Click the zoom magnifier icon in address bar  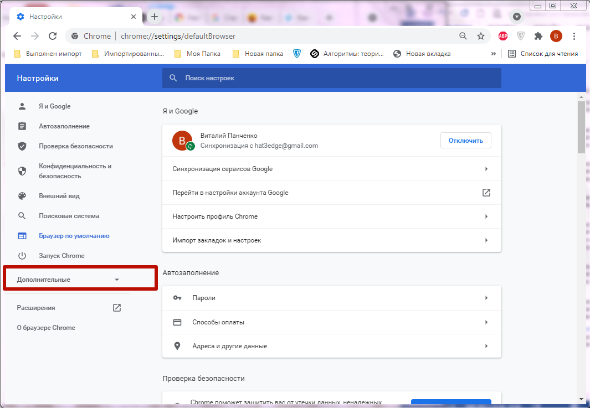(463, 36)
